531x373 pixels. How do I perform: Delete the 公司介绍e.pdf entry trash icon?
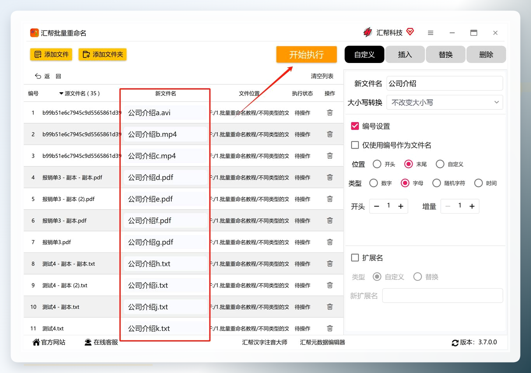pos(330,199)
